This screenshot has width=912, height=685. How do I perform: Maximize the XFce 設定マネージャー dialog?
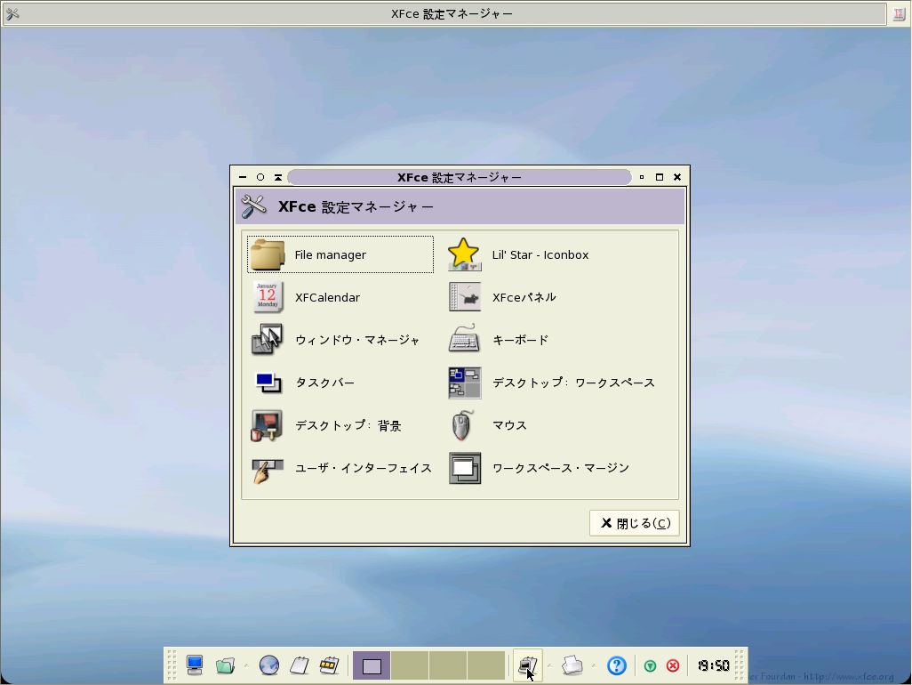coord(660,177)
